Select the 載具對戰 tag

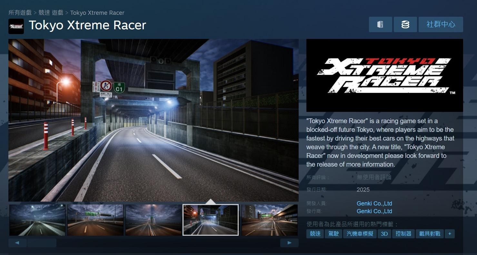[x=429, y=234]
